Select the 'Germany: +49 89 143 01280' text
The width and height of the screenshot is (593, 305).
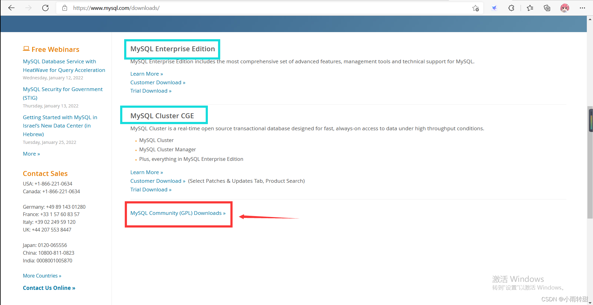click(54, 207)
